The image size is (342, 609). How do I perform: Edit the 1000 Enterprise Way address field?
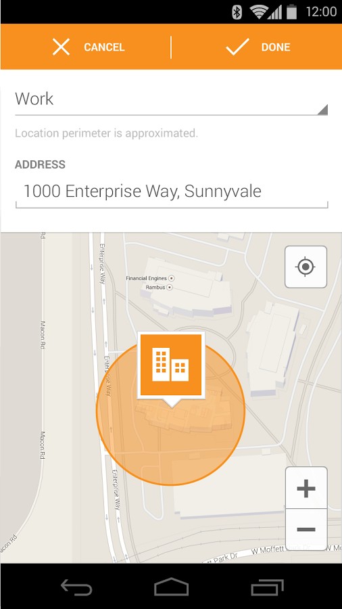click(172, 192)
